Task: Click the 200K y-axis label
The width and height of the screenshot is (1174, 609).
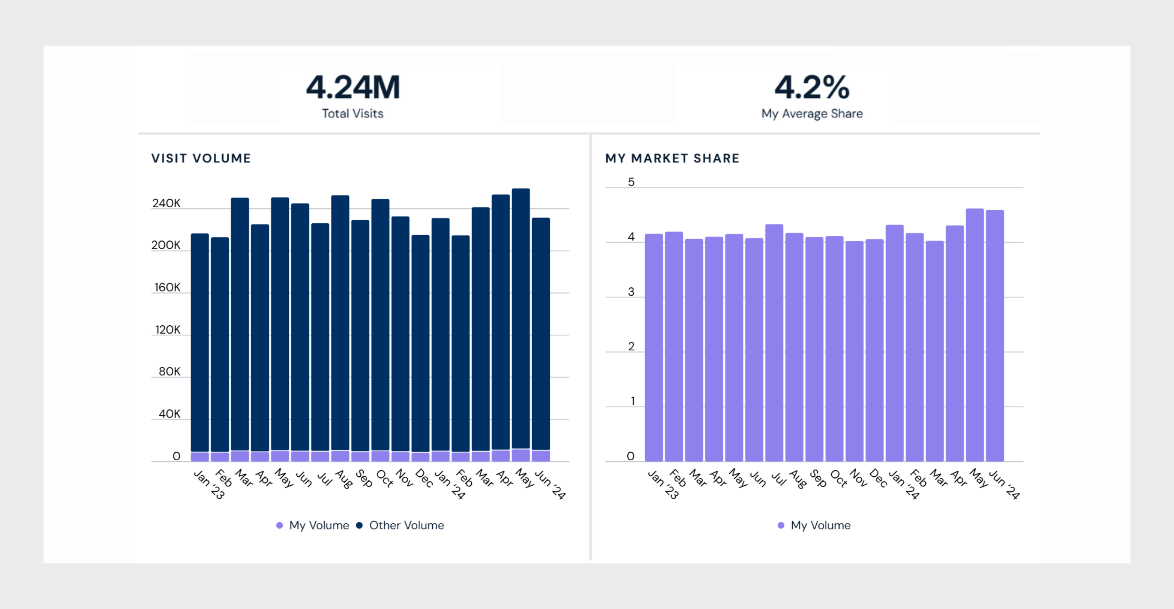Action: (166, 245)
